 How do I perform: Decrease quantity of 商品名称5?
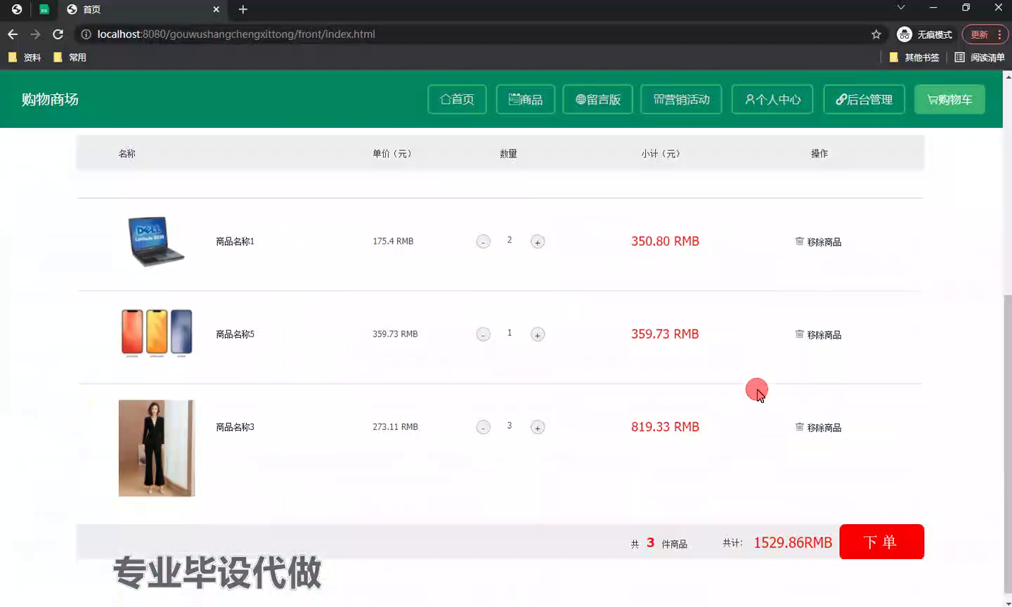point(484,334)
